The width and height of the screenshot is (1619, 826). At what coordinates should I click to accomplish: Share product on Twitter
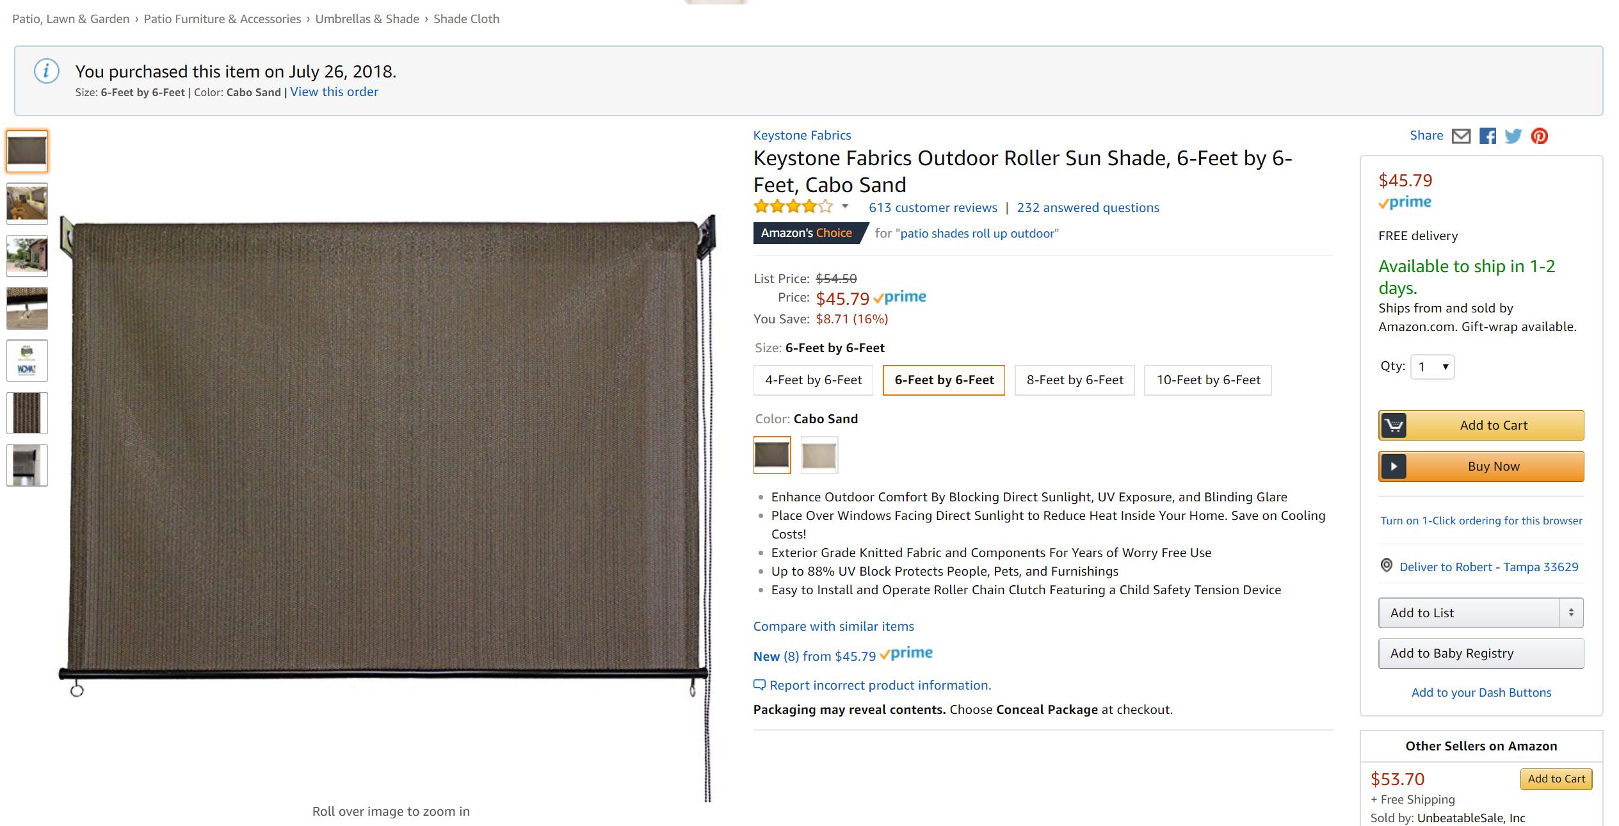[1513, 136]
